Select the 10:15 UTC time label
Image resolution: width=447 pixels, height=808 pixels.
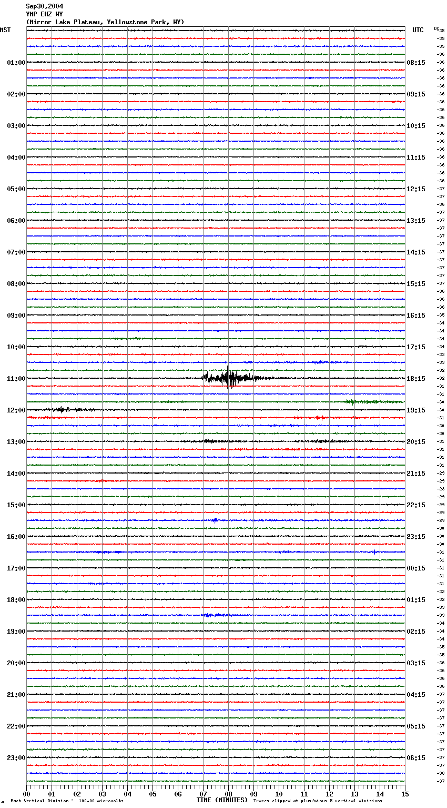point(416,126)
